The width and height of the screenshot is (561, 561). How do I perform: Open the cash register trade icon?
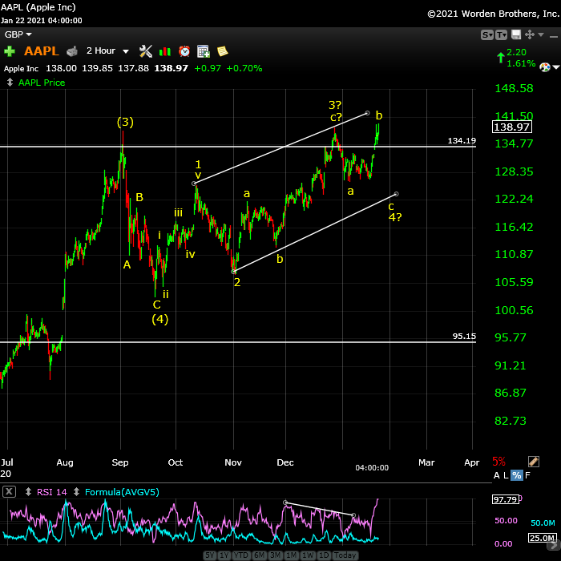[72, 51]
